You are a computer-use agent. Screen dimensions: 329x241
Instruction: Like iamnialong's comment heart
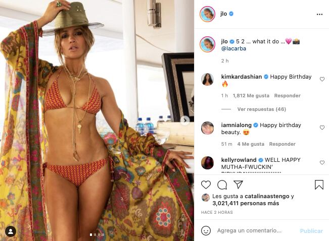point(322,128)
